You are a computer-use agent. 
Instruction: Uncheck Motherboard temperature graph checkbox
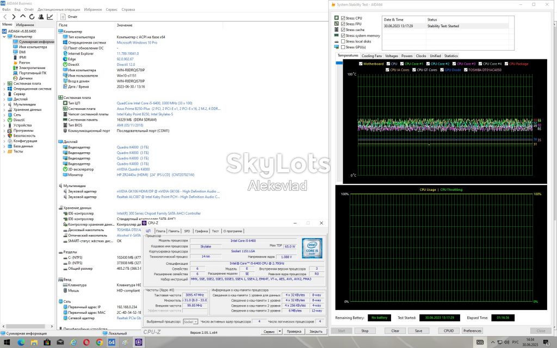pos(361,64)
